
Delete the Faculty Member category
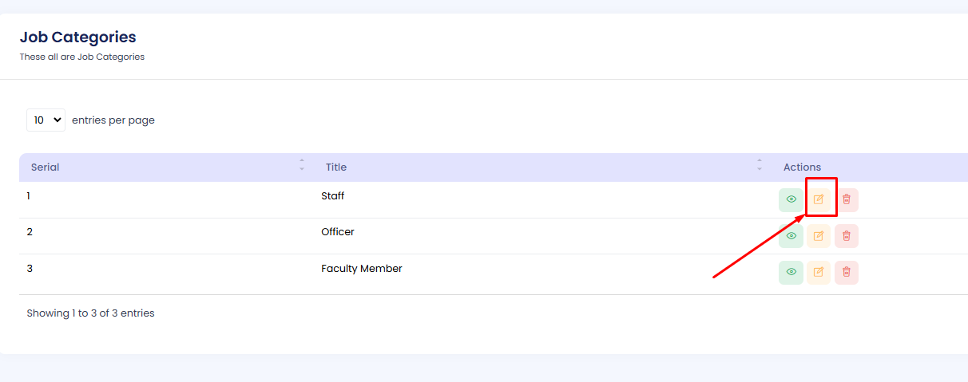(847, 273)
